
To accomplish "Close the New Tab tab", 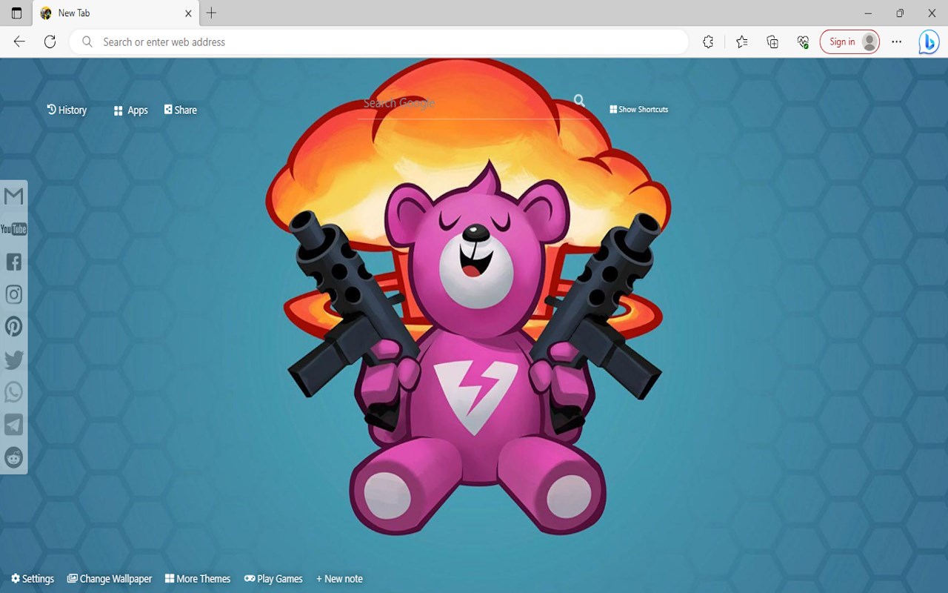I will 188,13.
